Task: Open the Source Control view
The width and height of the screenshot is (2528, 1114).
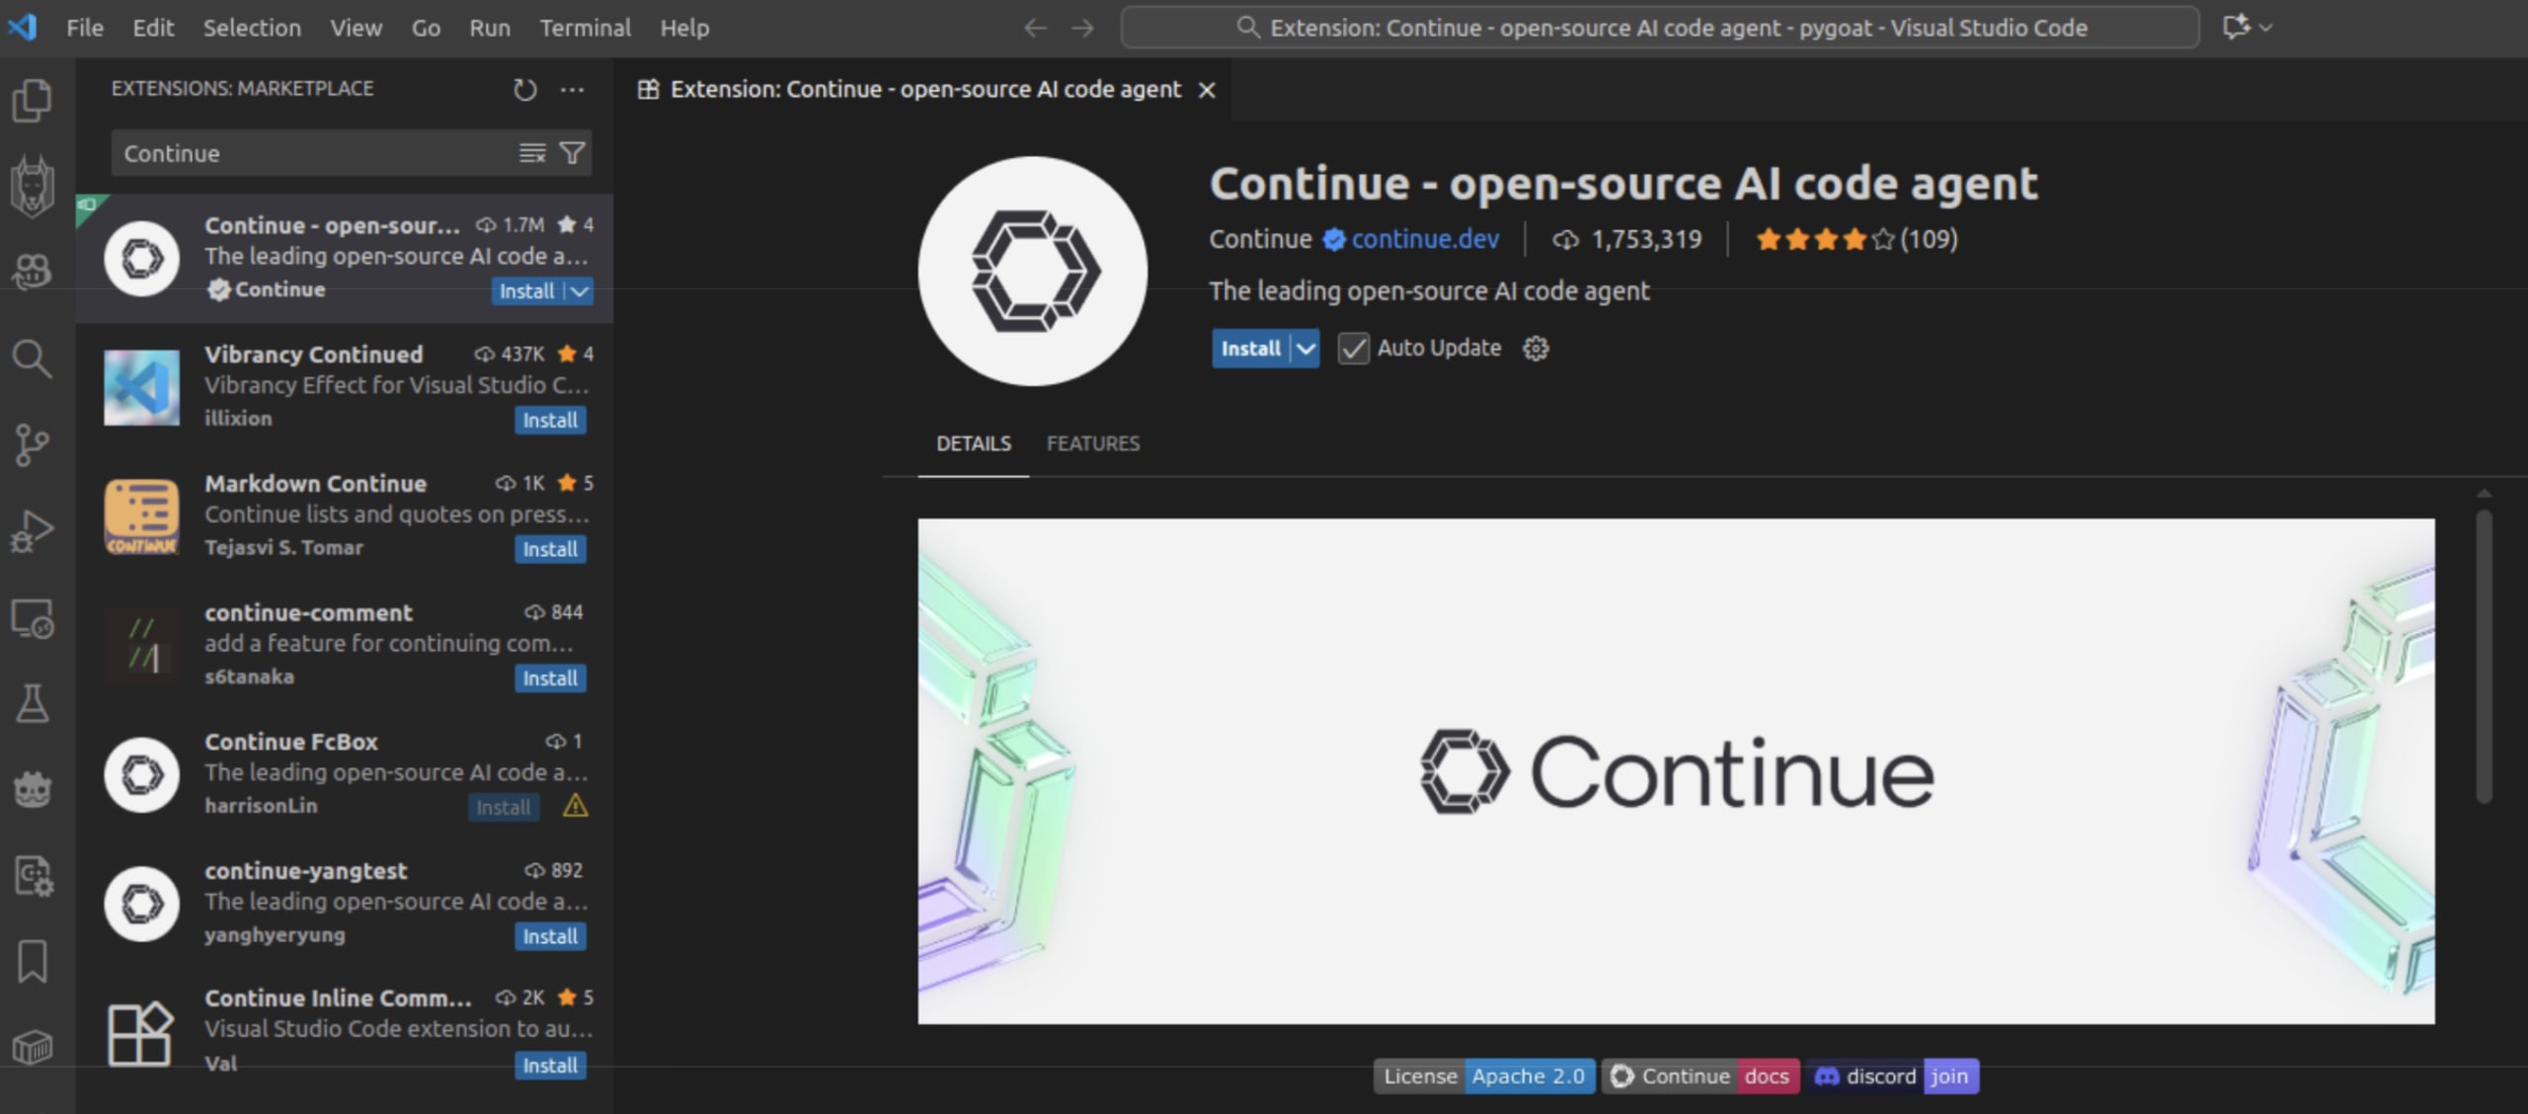Action: tap(33, 443)
